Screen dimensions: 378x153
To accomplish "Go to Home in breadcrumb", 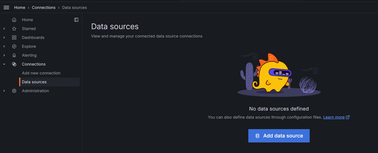I will (20, 7).
